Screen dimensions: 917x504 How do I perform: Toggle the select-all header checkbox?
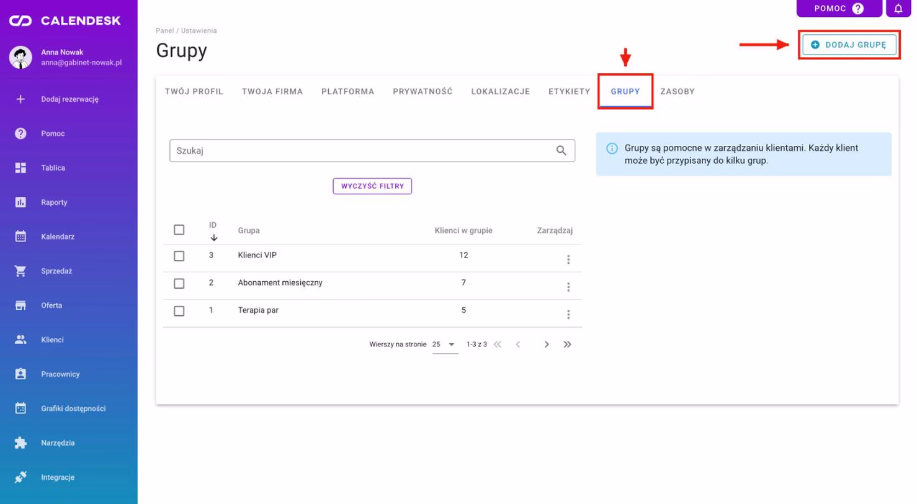[179, 230]
